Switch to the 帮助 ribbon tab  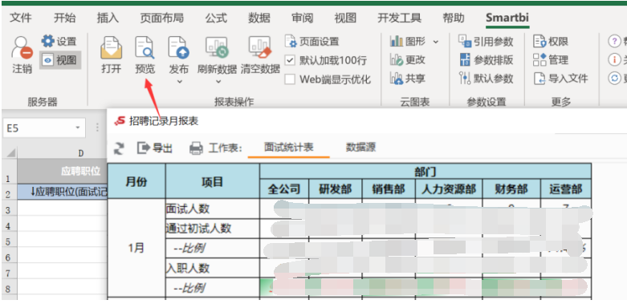454,18
